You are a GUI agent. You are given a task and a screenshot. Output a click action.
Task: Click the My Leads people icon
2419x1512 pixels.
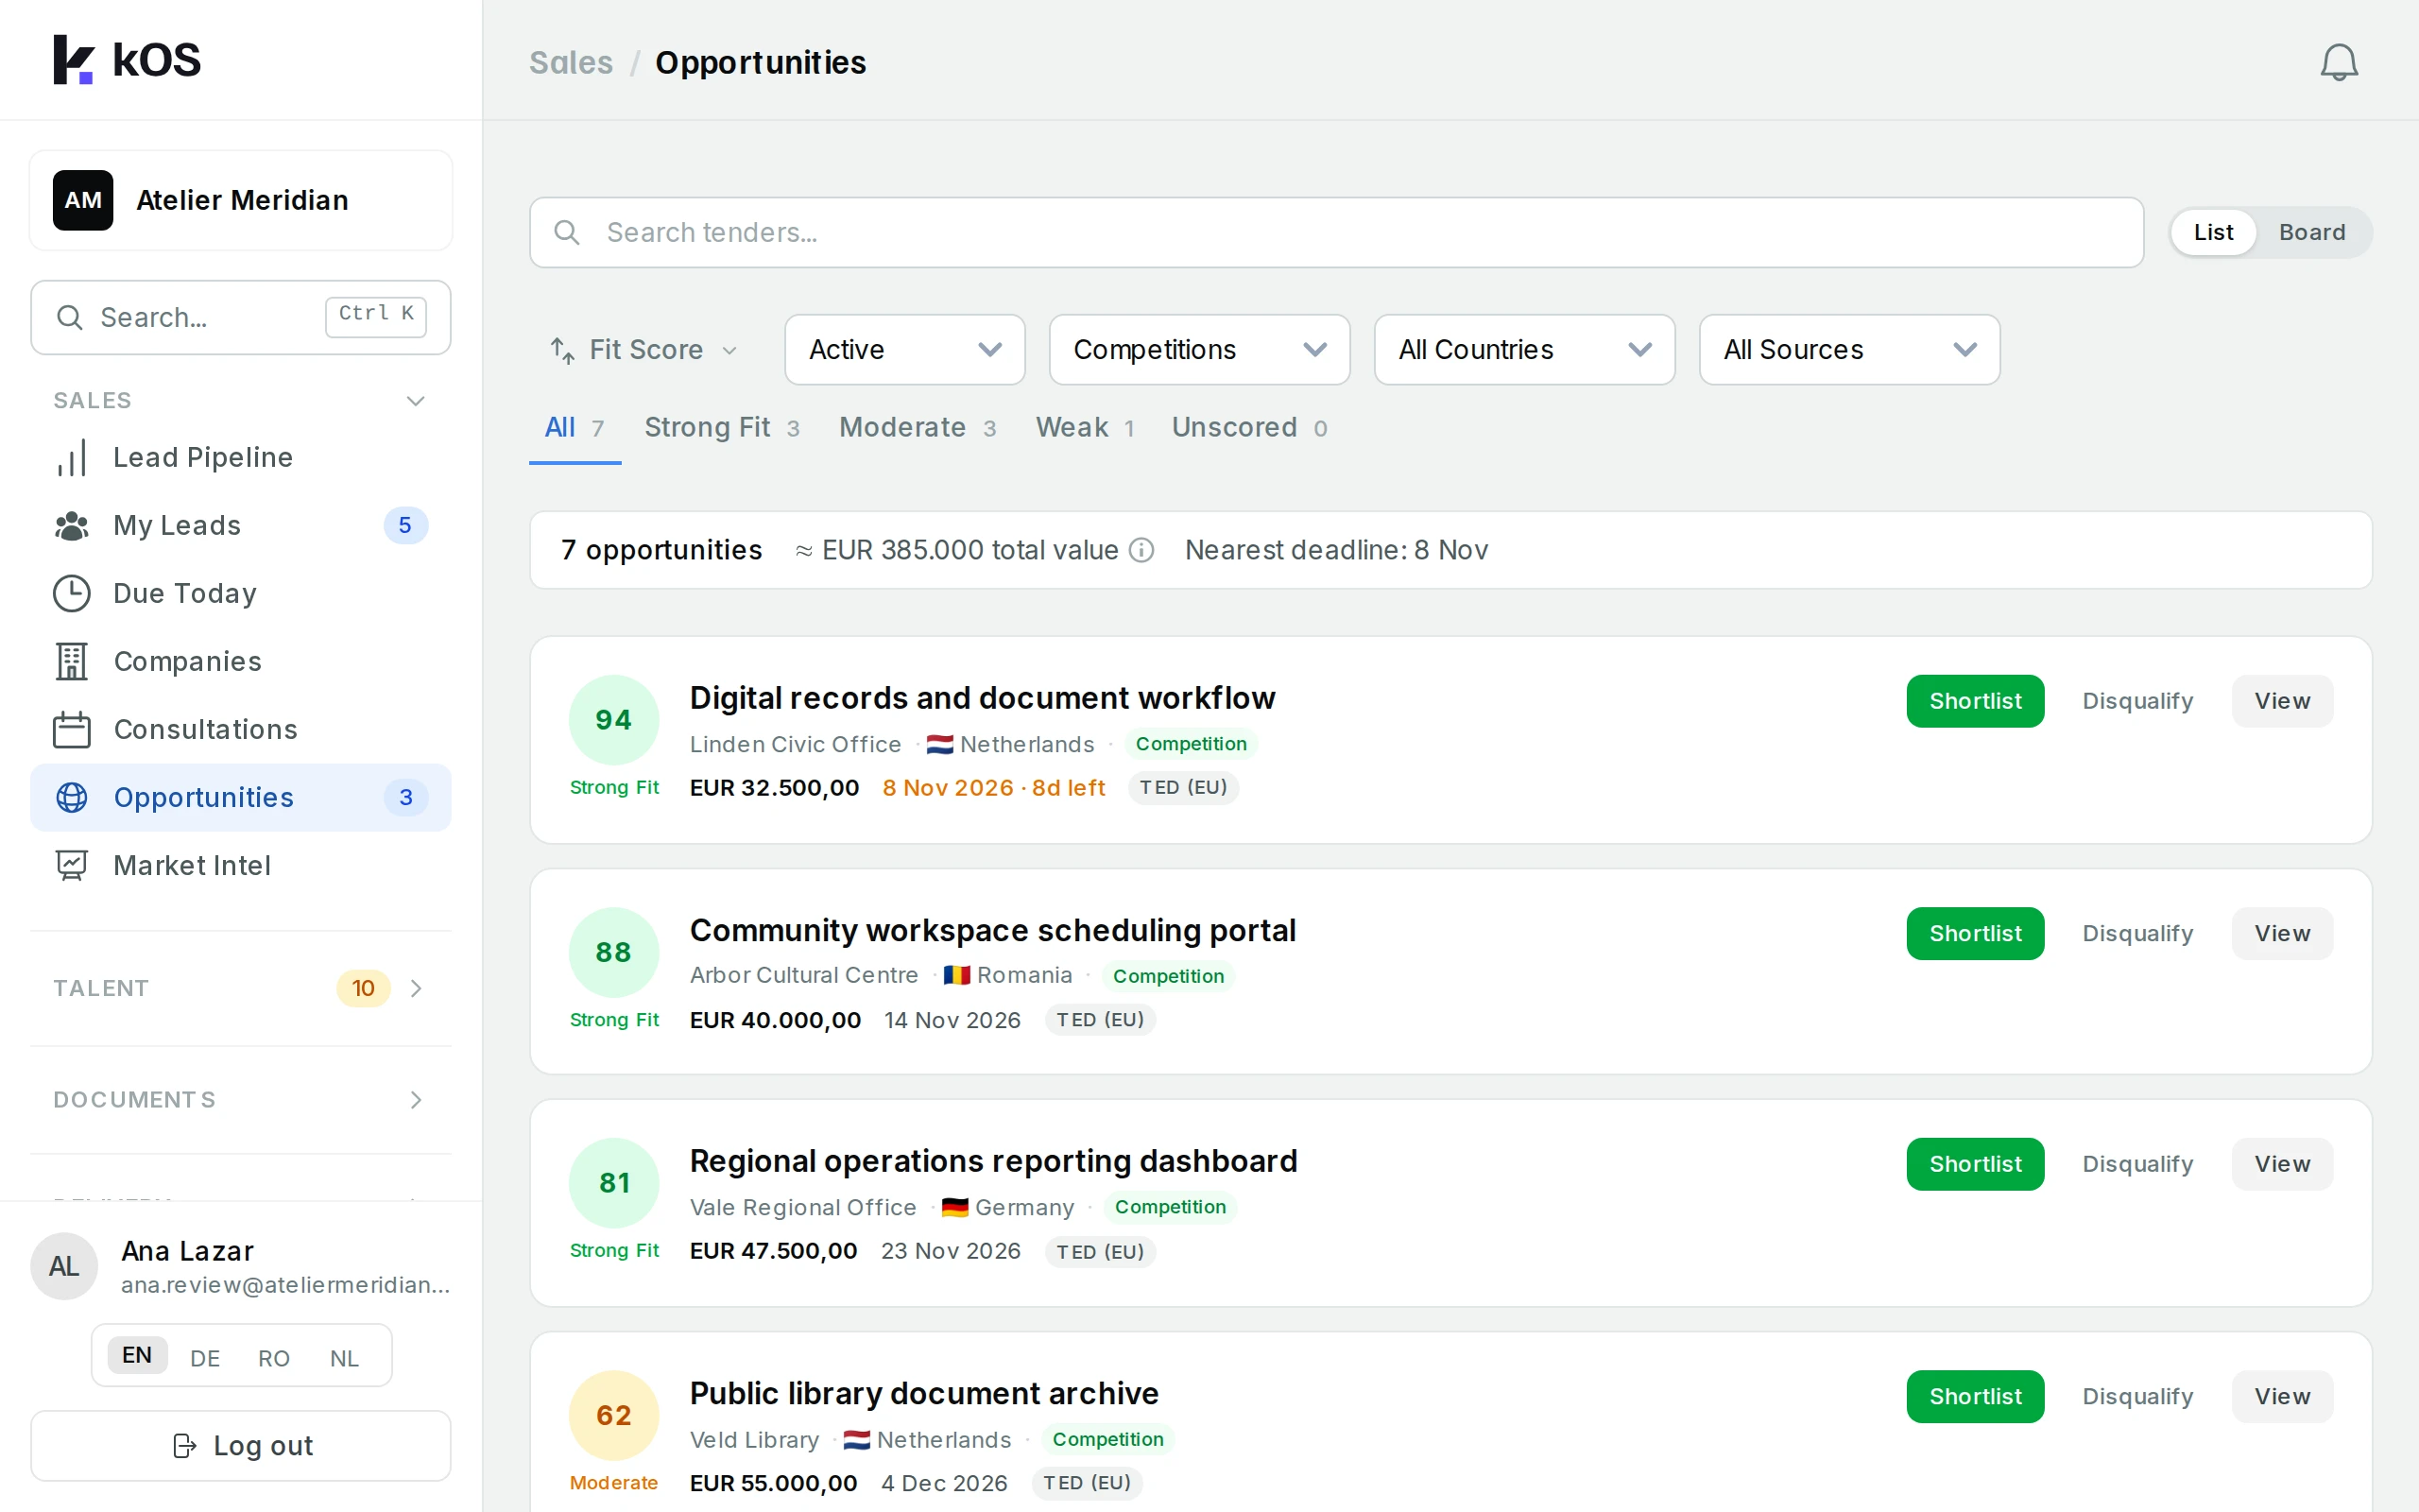pos(72,525)
